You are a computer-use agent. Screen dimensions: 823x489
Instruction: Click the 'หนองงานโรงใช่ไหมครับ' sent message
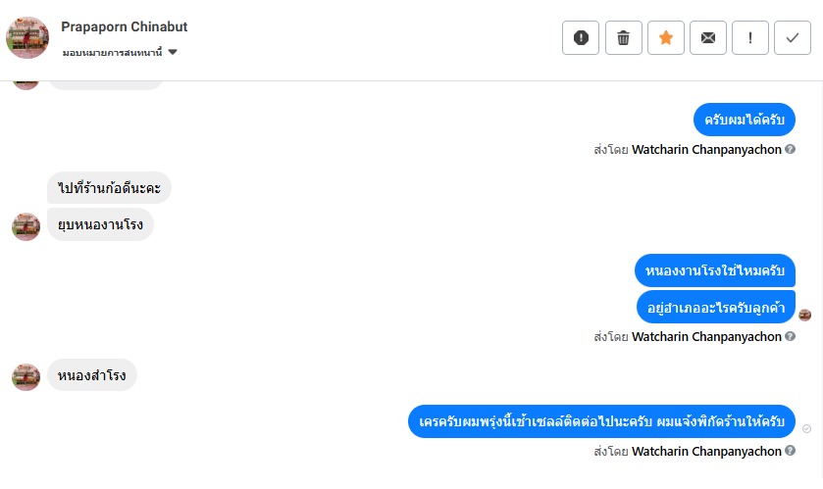point(714,269)
